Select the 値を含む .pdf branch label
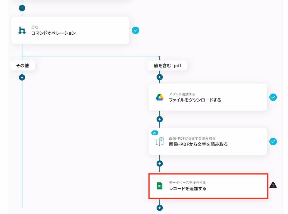Screen dimensions: 288x214 [x=167, y=66]
